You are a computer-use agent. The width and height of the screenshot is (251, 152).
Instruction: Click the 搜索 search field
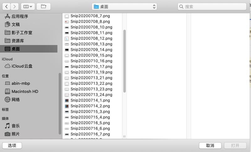pos(212,7)
